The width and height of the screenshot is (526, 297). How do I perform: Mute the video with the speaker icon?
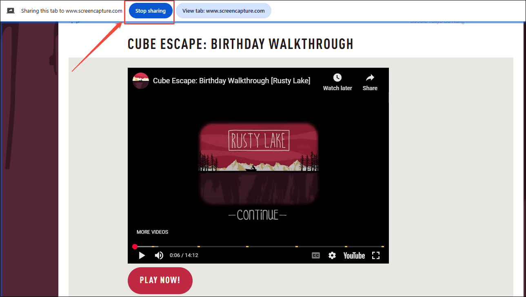click(x=159, y=255)
